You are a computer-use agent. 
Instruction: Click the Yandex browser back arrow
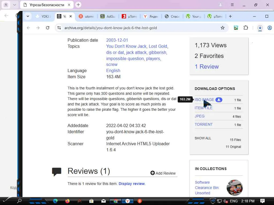point(6,16)
